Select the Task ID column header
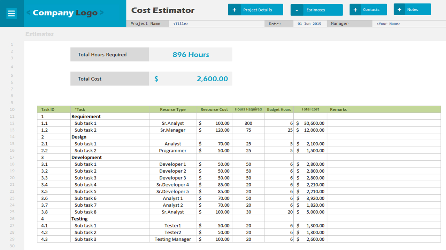Viewport: 446px width, 250px height. [48, 109]
